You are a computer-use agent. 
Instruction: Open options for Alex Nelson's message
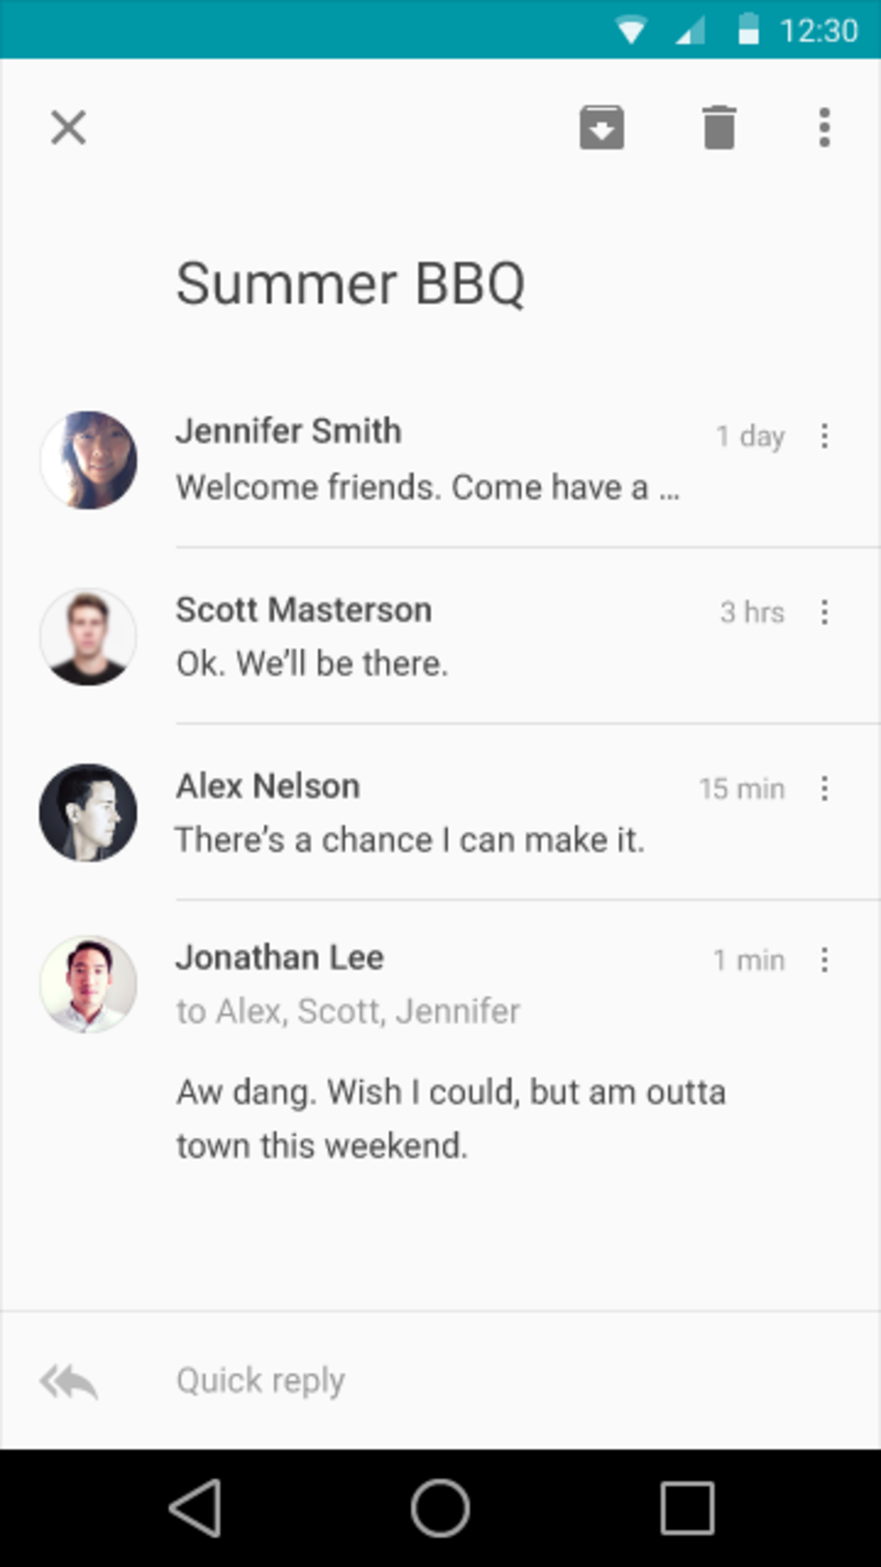point(824,788)
